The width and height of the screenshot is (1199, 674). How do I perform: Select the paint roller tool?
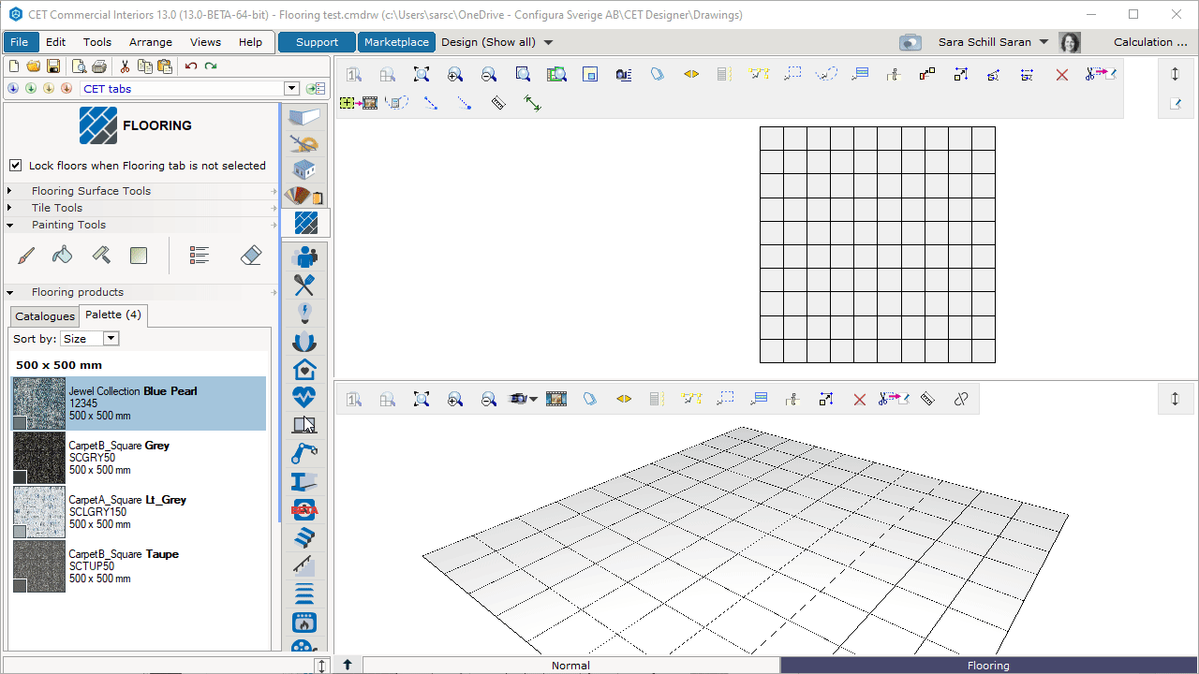pos(101,255)
